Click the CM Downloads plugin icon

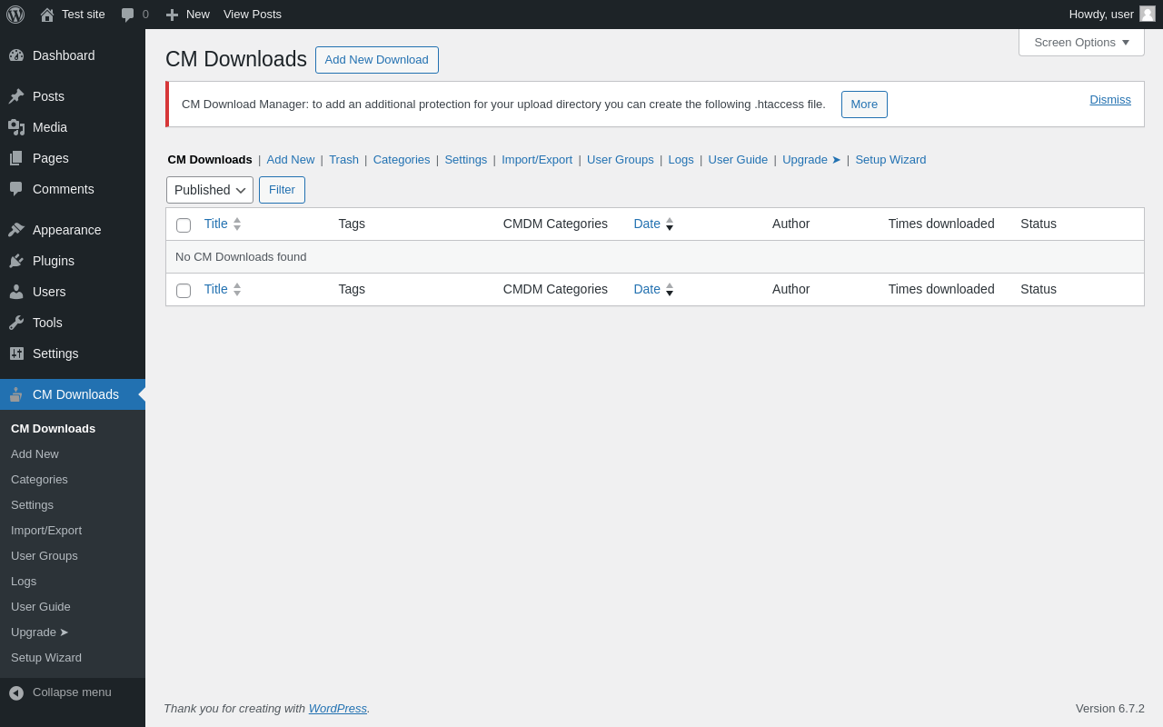(x=16, y=394)
